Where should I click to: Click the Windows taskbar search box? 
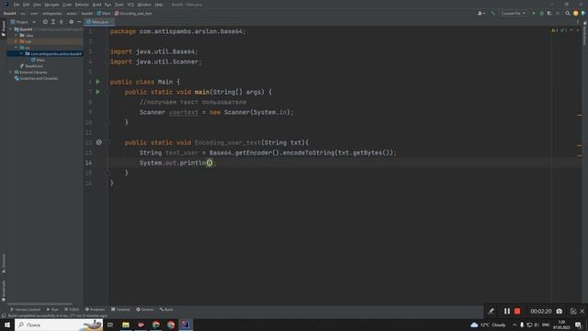[59, 325]
